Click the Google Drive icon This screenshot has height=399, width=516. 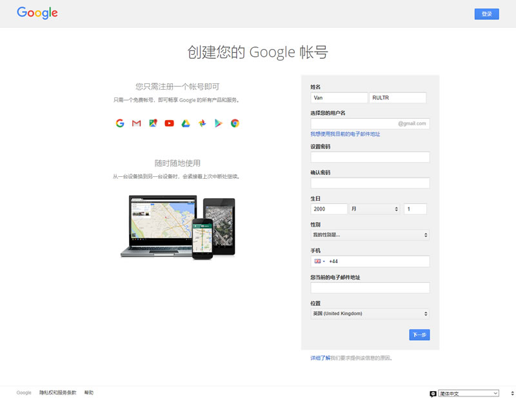pyautogui.click(x=186, y=123)
